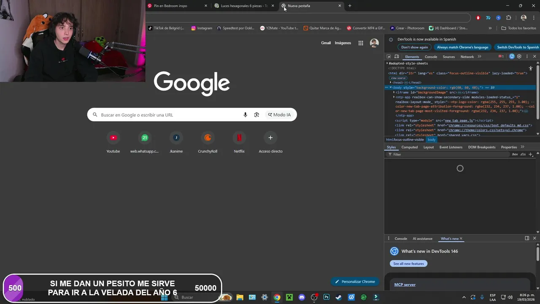The height and width of the screenshot is (304, 540).
Task: Open the Gmail link
Action: 326,43
